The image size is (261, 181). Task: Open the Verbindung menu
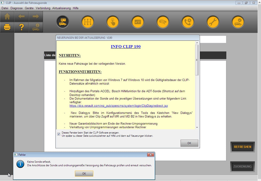(43, 8)
